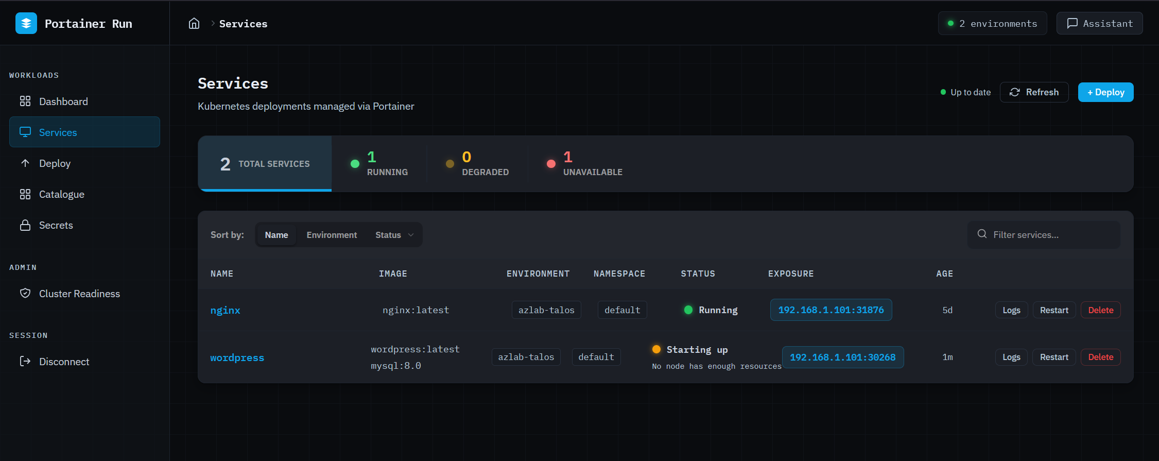The width and height of the screenshot is (1159, 461).
Task: Click 'No node has enough resources' message
Action: (717, 366)
